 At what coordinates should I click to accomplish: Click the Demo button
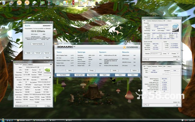click(120, 75)
